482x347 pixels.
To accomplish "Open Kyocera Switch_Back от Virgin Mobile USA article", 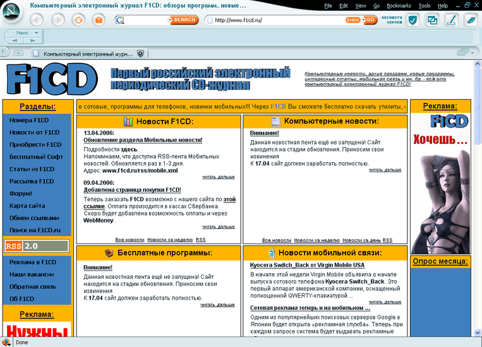I will pyautogui.click(x=307, y=265).
